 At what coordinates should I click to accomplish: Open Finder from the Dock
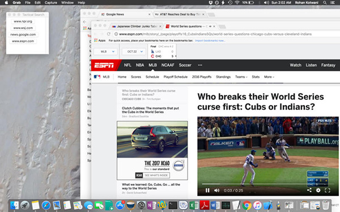[x=15, y=205]
